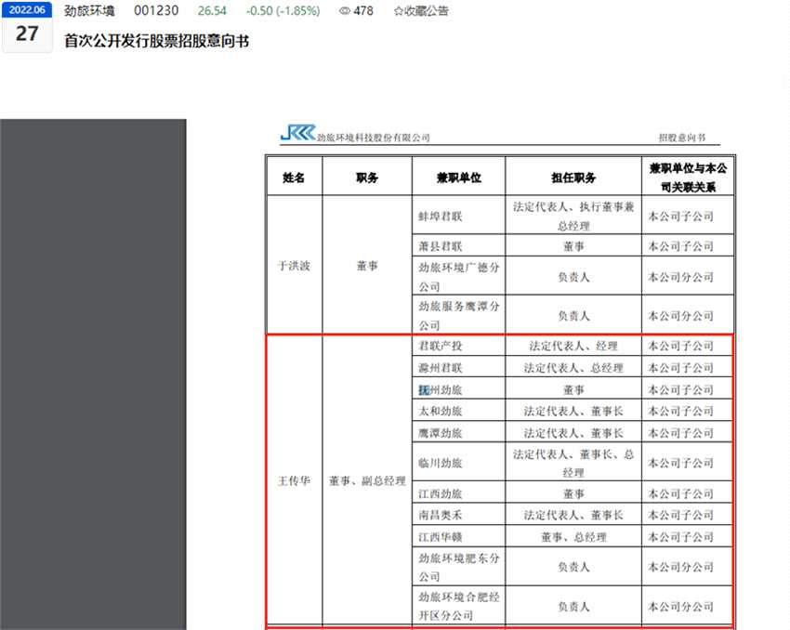Click the stock price 26.54
Screen dimensions: 790x630
tap(212, 10)
